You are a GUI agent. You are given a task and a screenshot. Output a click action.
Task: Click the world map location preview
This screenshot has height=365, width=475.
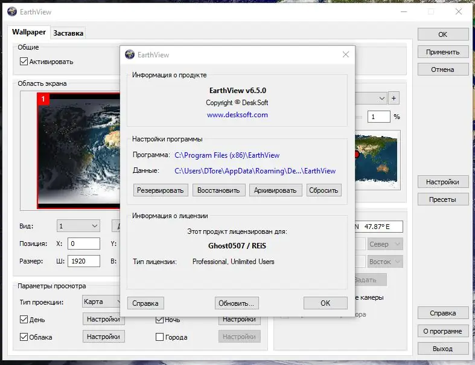tap(377, 160)
